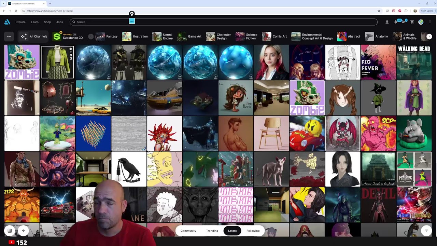The height and width of the screenshot is (246, 437).
Task: Open the ArtStation three-dot more menu
Action: [430, 22]
